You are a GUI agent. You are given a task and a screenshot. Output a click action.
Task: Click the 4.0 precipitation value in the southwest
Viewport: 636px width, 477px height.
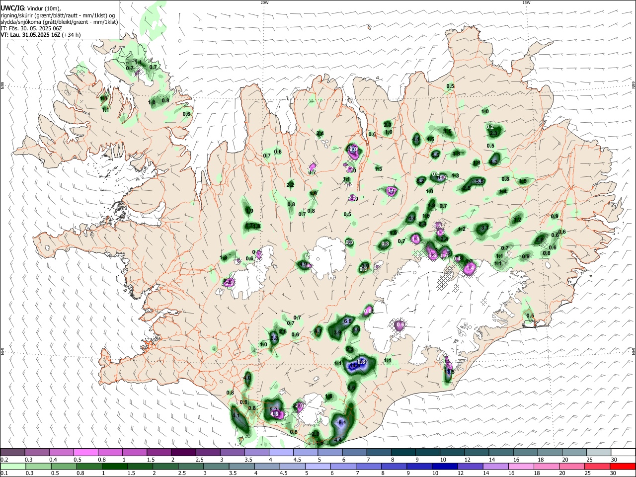247,378
